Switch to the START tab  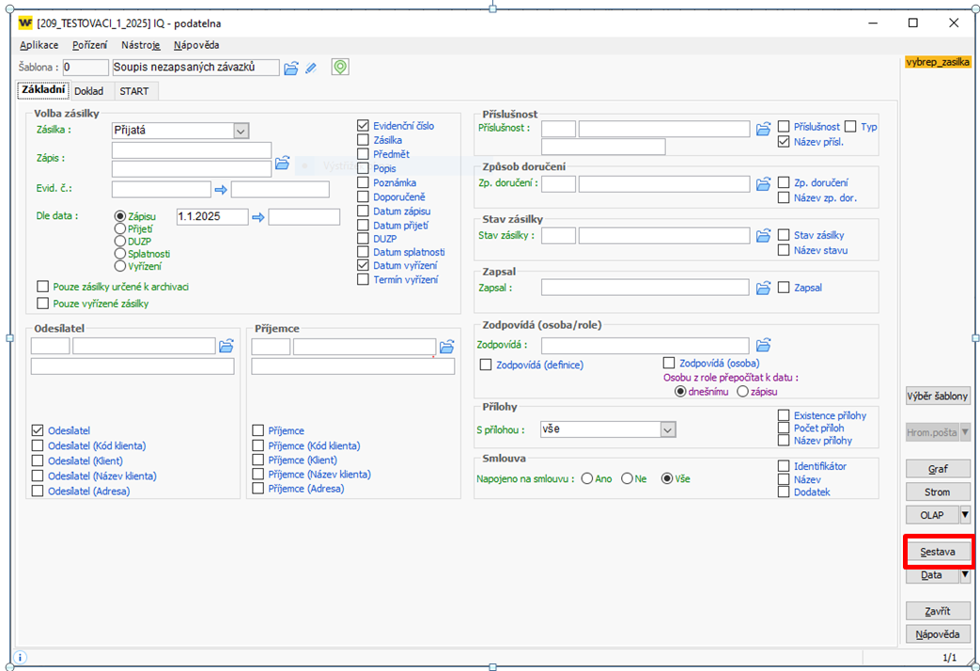coord(133,91)
